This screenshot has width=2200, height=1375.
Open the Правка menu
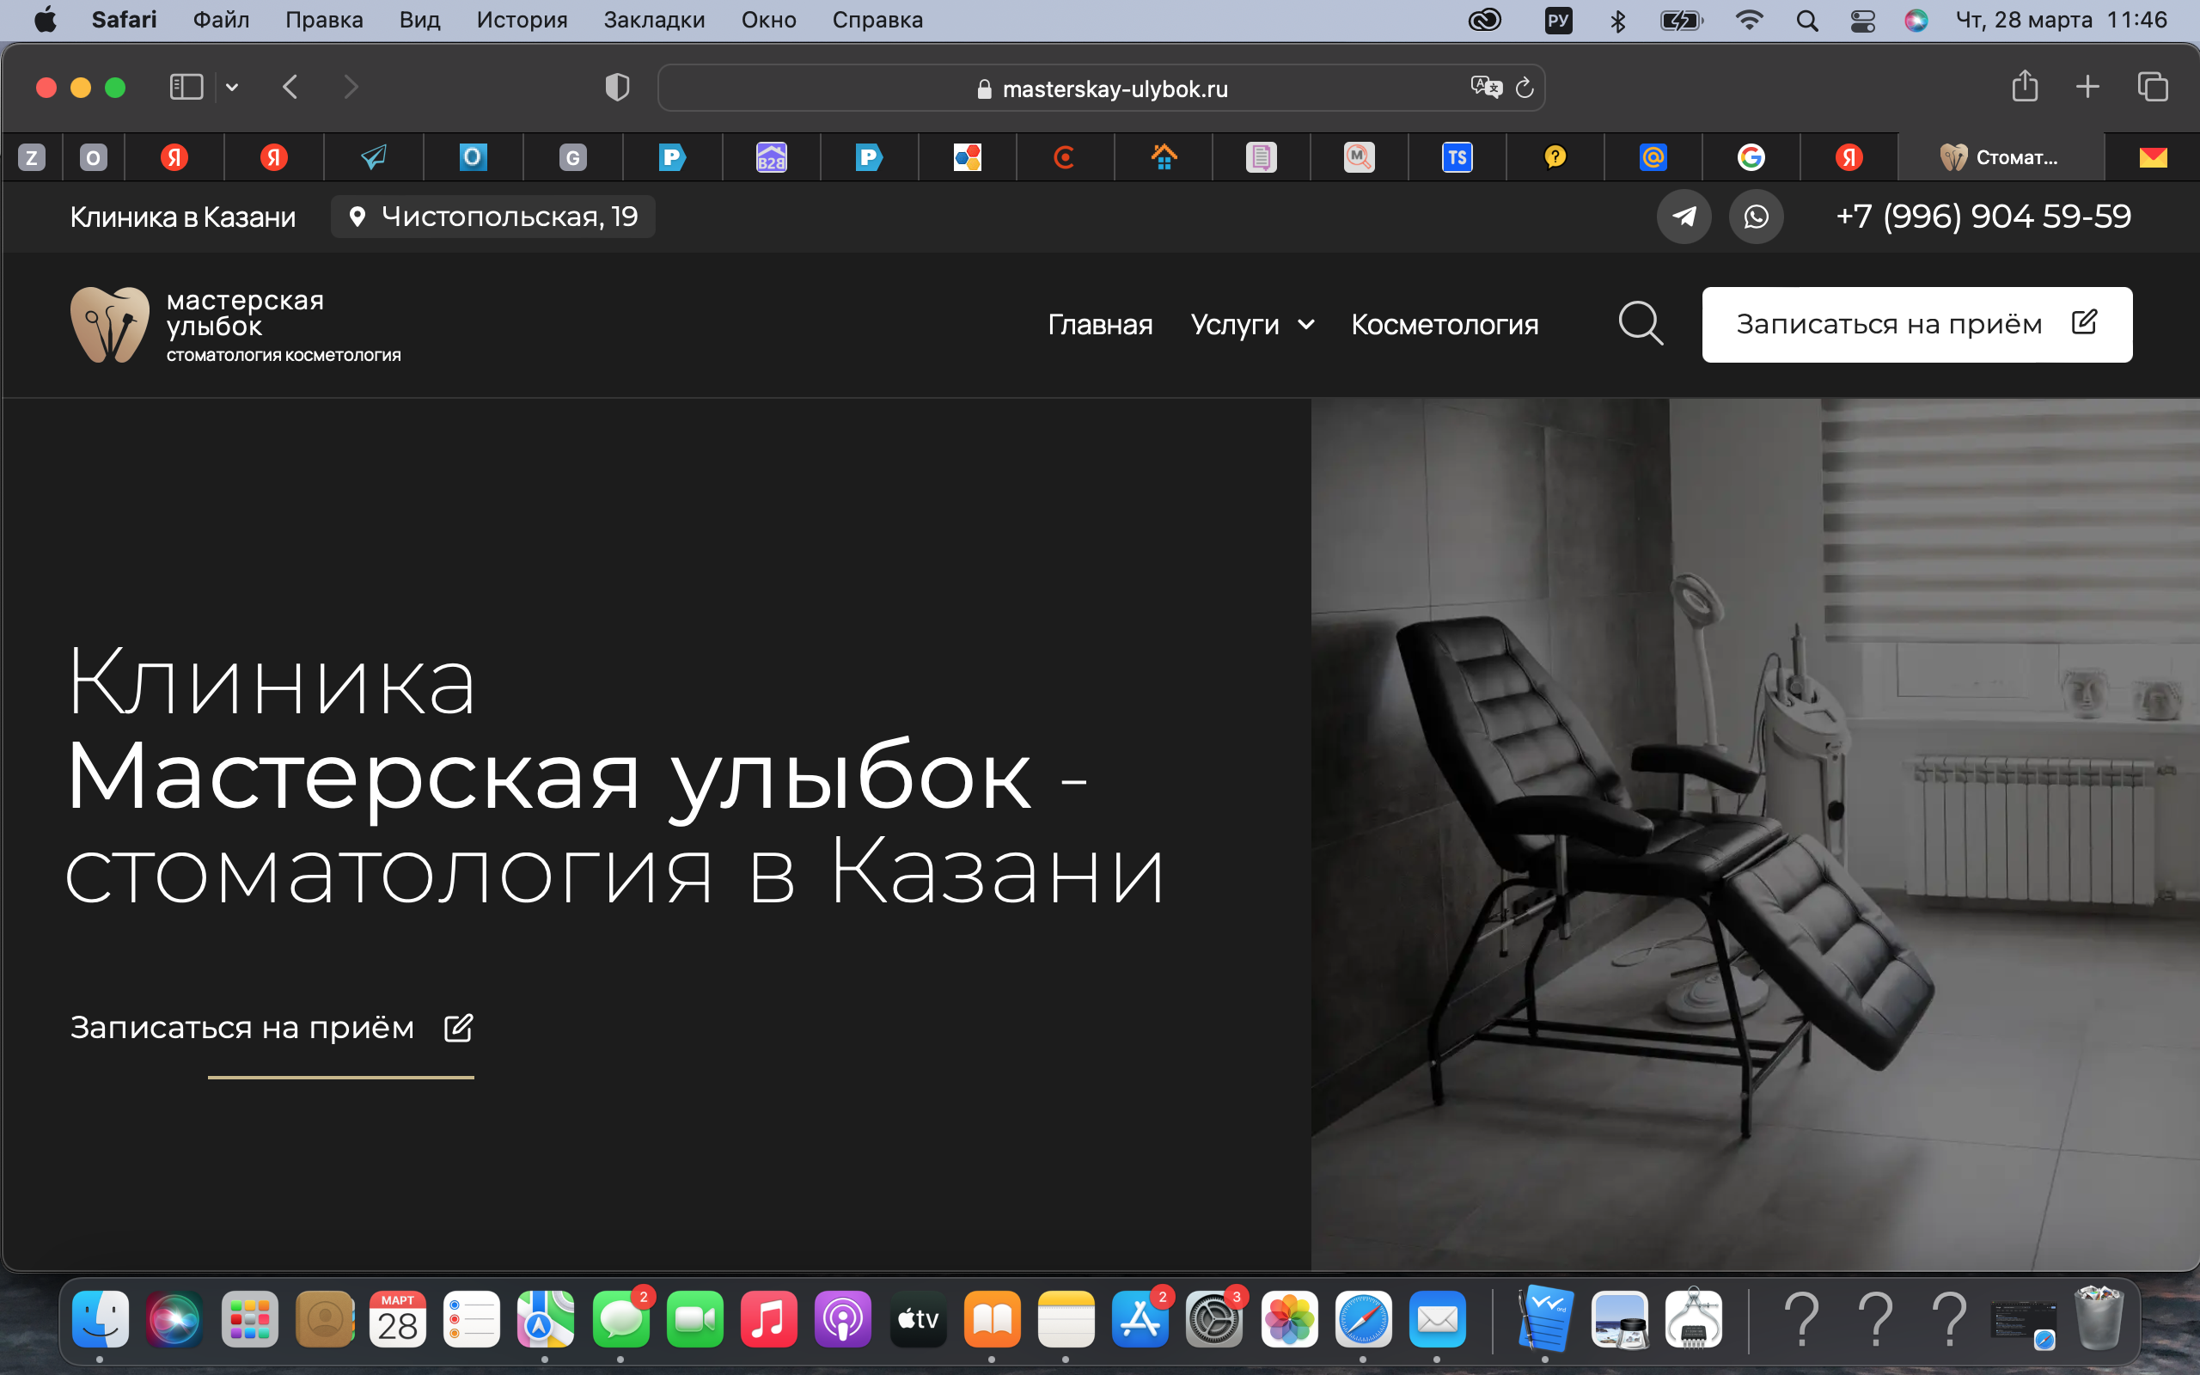[x=324, y=20]
